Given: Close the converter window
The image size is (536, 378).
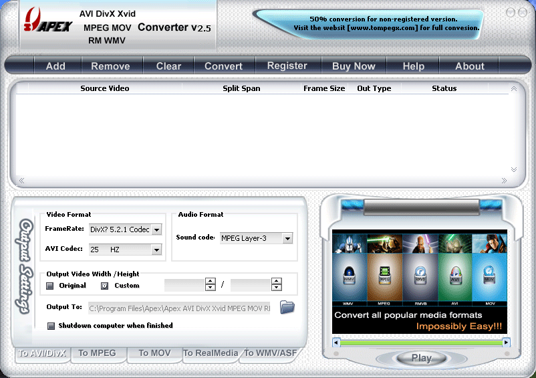Looking at the screenshot, I should 523,13.
